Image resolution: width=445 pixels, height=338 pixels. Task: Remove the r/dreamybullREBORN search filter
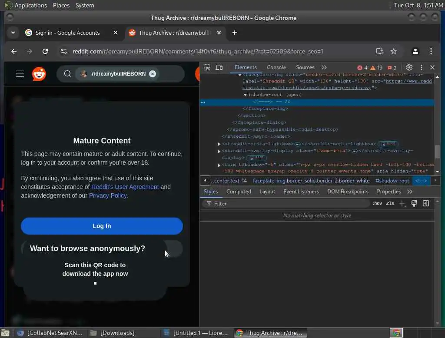tap(153, 74)
